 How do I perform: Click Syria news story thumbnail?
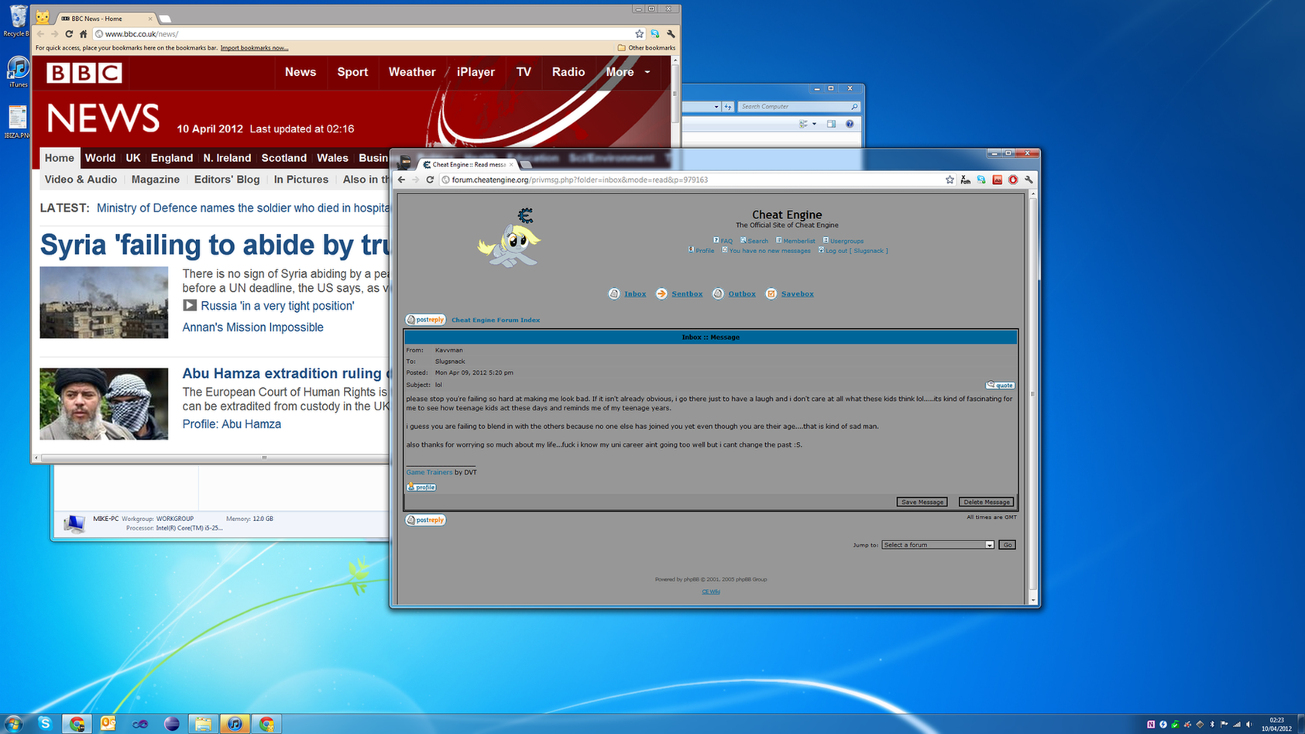(104, 303)
